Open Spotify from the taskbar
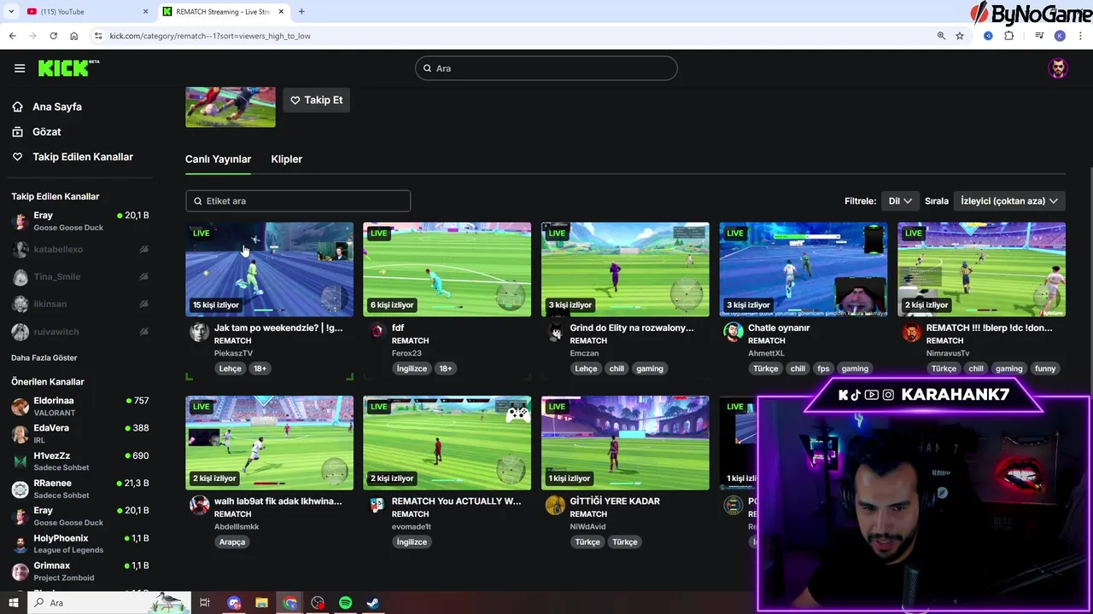The width and height of the screenshot is (1093, 614). [x=345, y=603]
